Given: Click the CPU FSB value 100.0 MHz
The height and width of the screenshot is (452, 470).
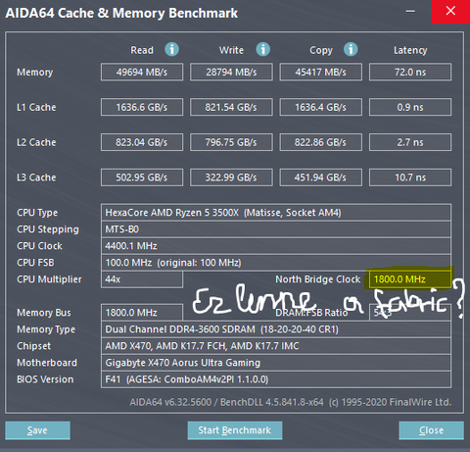Looking at the screenshot, I should pyautogui.click(x=276, y=263).
